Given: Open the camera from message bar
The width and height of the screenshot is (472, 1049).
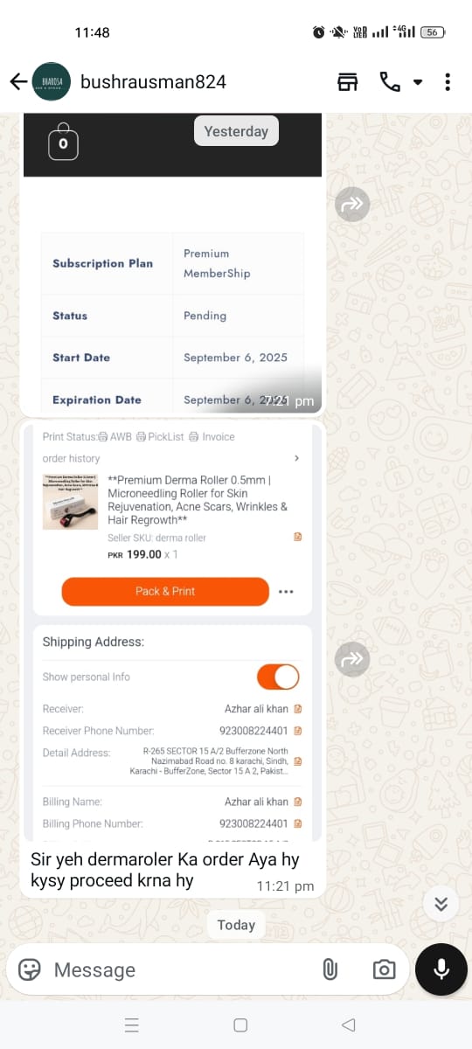Looking at the screenshot, I should tap(383, 969).
